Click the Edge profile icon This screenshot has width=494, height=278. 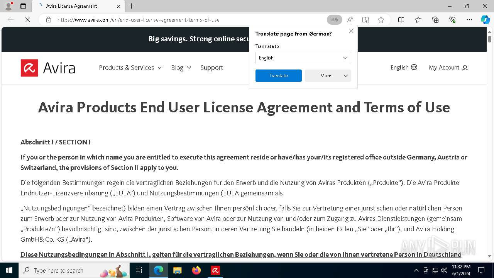[8, 6]
